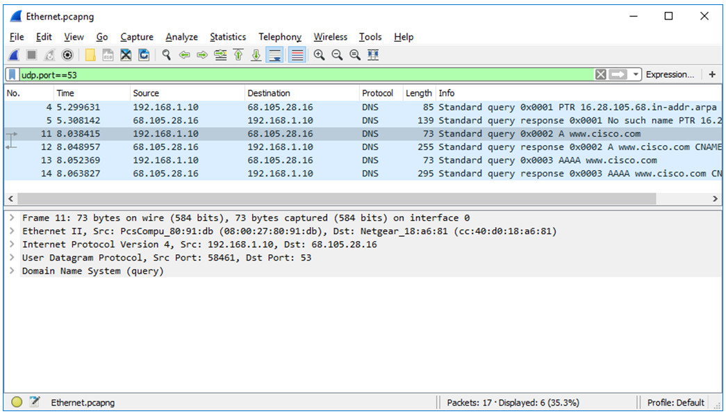This screenshot has height=414, width=726.
Task: Open the Telephony menu
Action: [280, 37]
